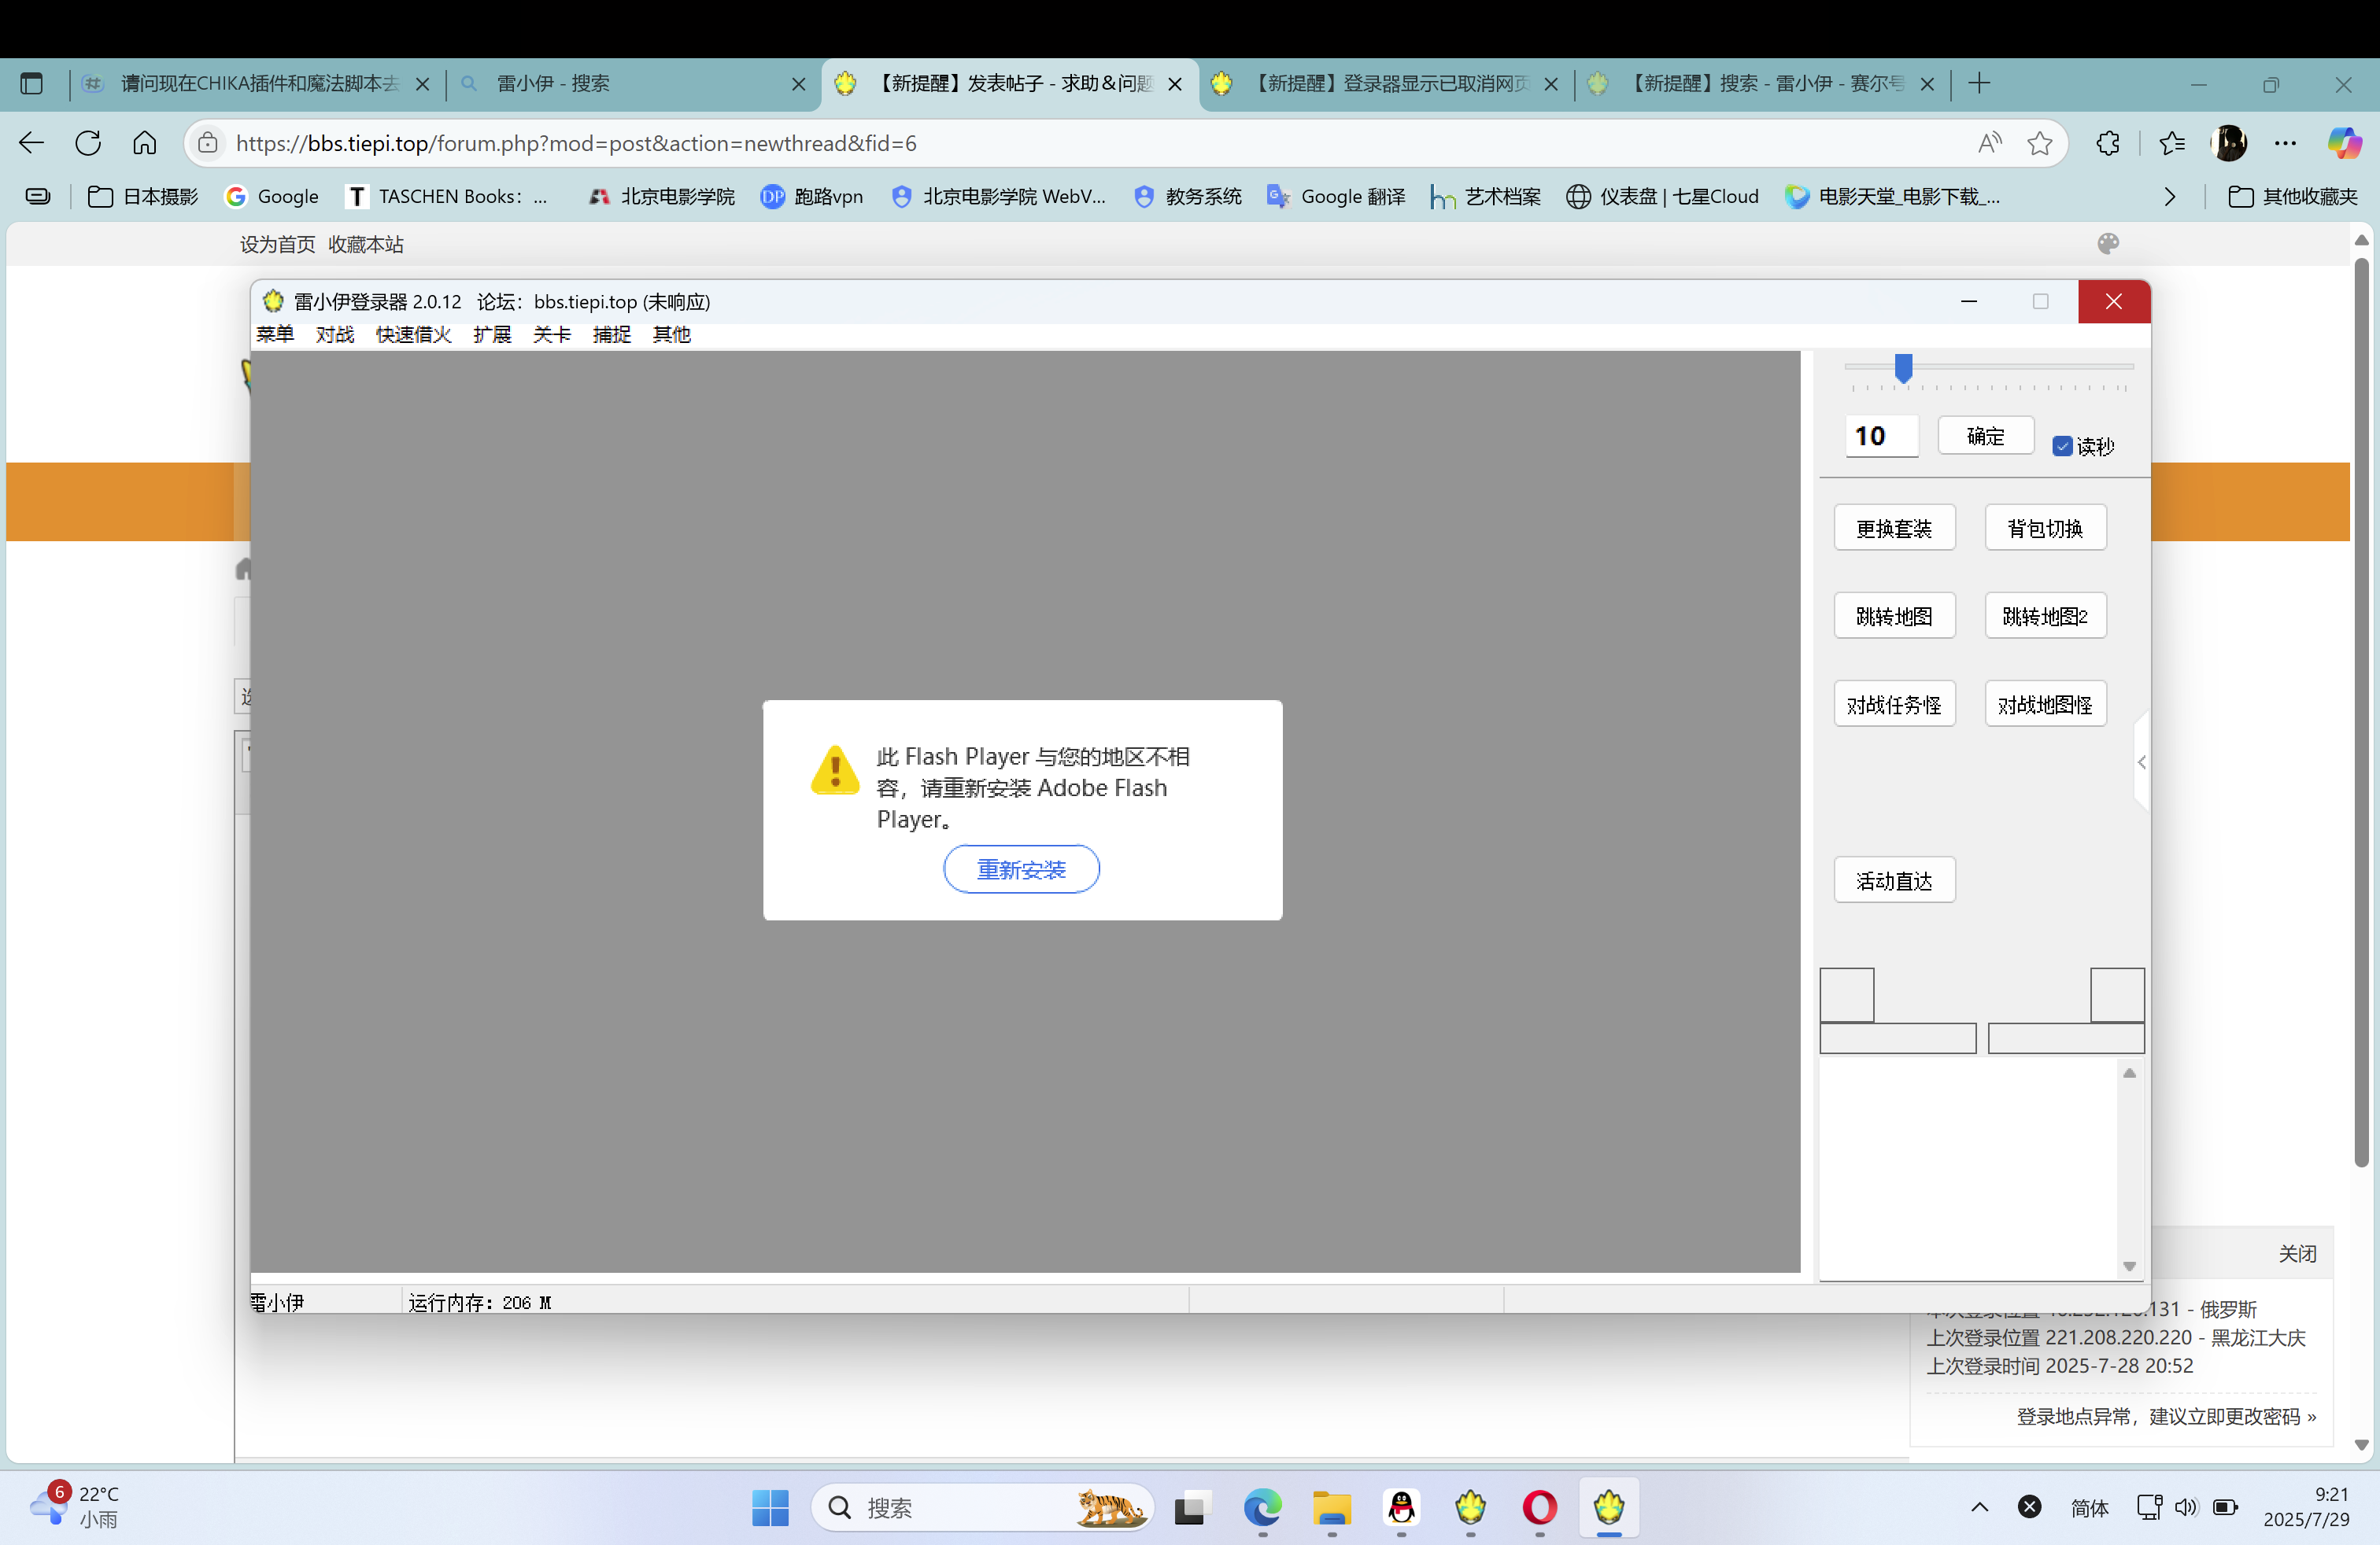Open the 菜单 menu in login tool
This screenshot has width=2380, height=1545.
(275, 334)
